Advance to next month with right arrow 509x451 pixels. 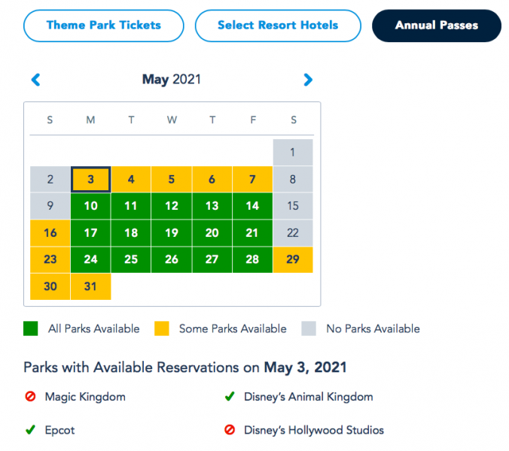click(307, 80)
